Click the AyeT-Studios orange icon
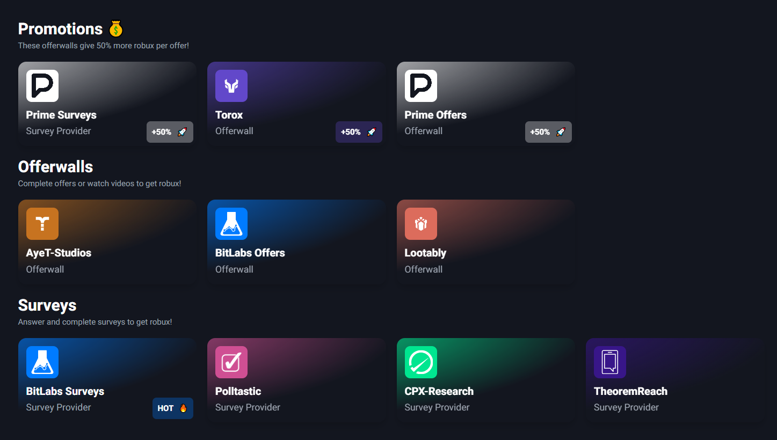The image size is (777, 440). [x=42, y=224]
